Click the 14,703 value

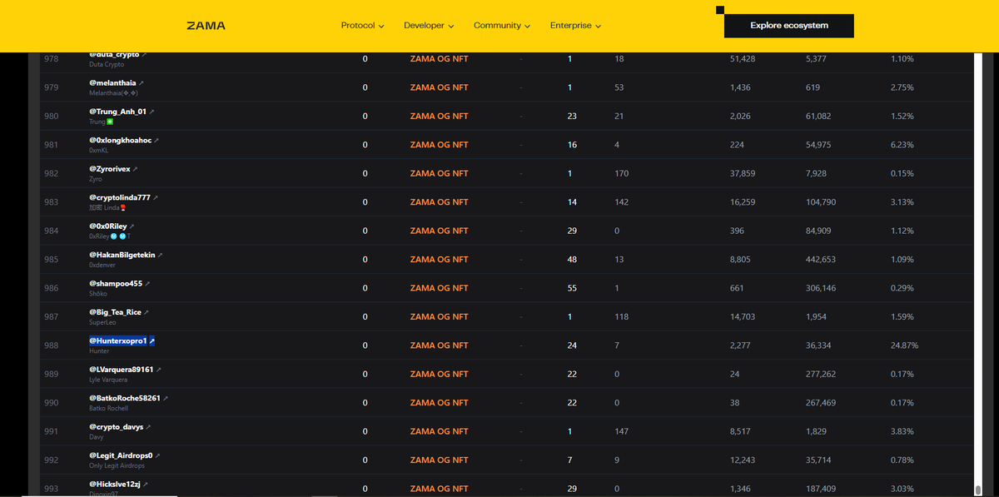click(x=743, y=316)
